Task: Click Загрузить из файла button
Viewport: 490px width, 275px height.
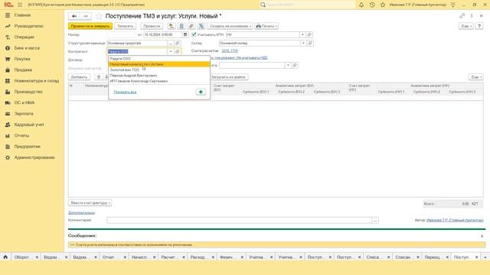Action: (228, 77)
